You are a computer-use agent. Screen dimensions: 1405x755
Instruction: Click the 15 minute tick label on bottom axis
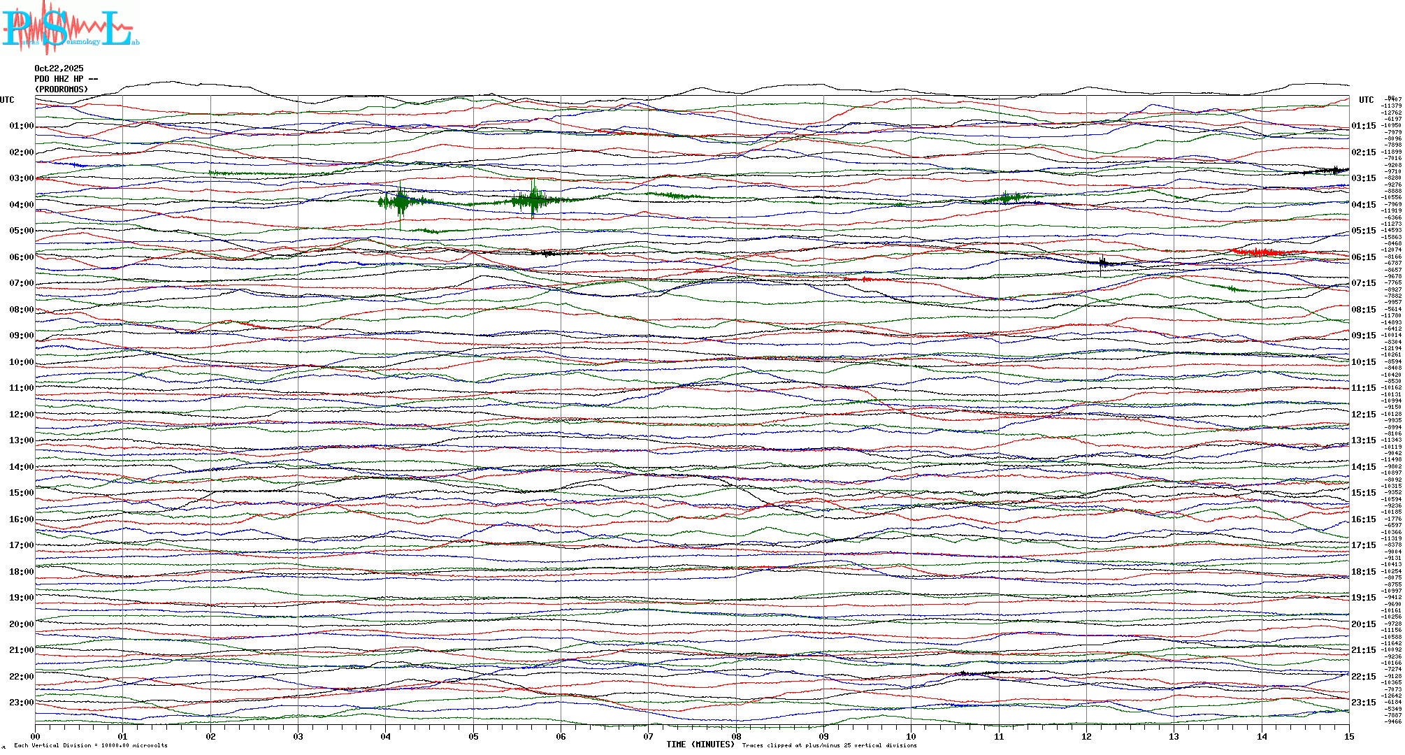[1349, 736]
